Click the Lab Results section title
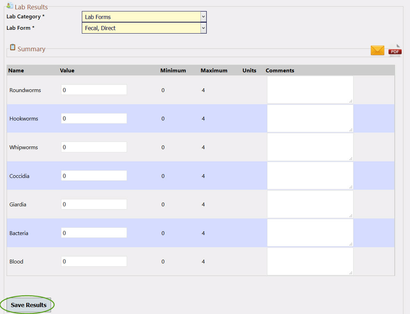Viewport: 410px width, 314px height. coord(31,7)
